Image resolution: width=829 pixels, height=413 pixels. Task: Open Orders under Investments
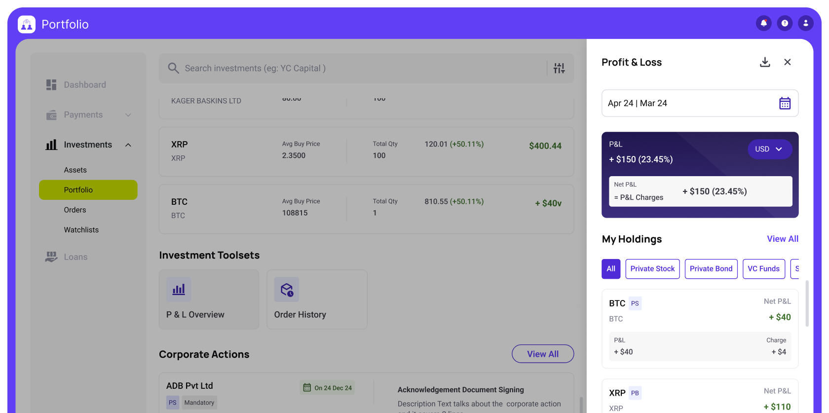pyautogui.click(x=75, y=210)
